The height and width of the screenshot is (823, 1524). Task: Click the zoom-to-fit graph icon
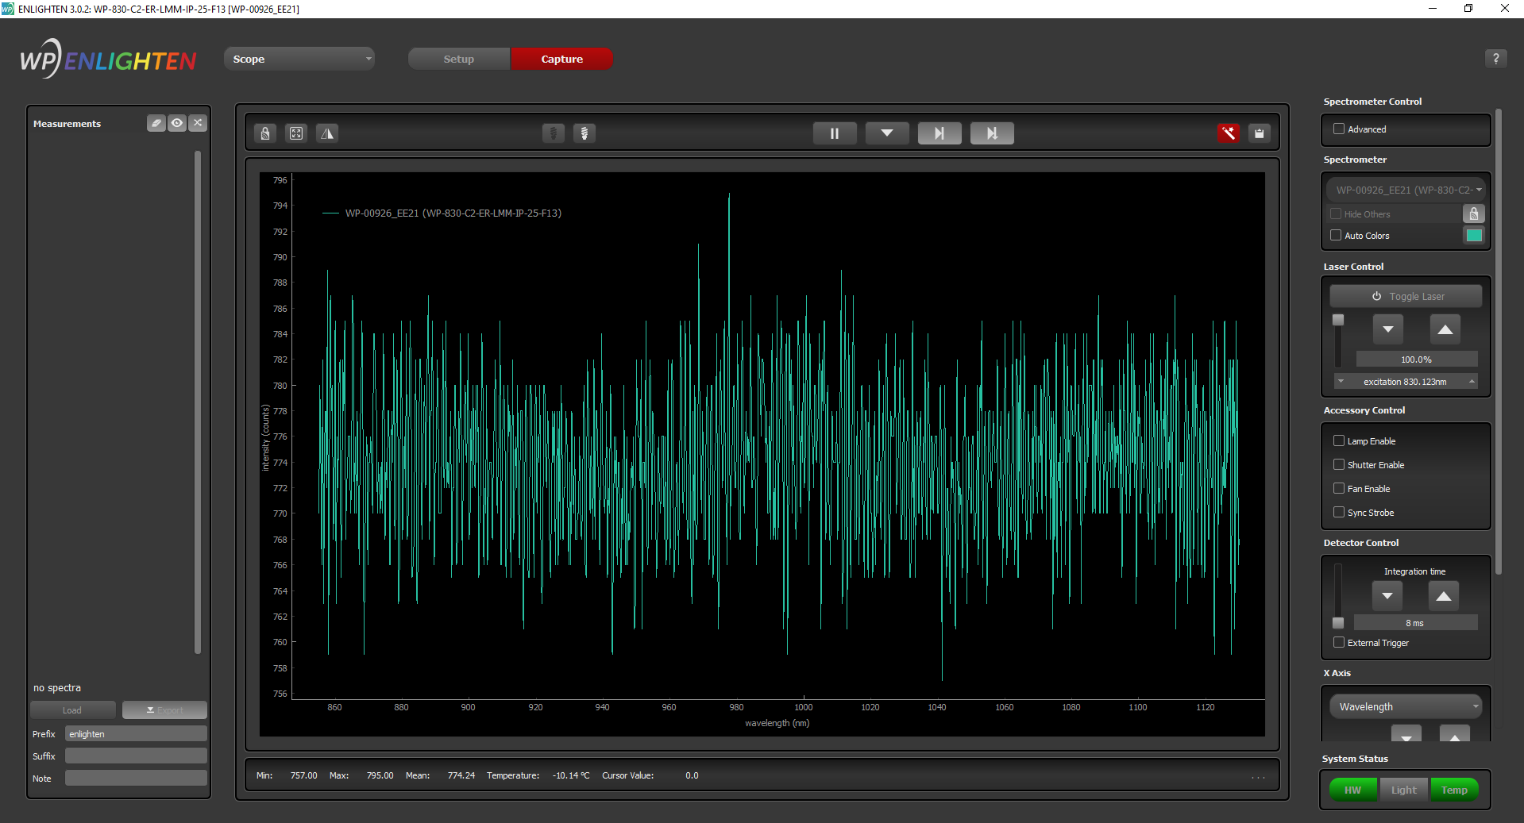(296, 133)
